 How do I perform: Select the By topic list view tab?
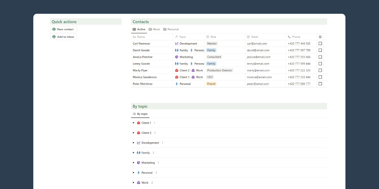point(140,114)
